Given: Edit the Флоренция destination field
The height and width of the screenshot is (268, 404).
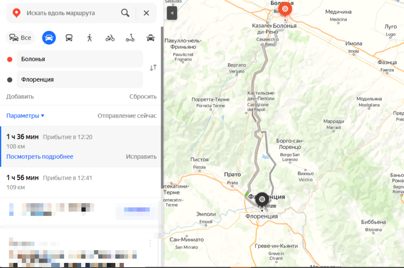Looking at the screenshot, I should click(79, 80).
